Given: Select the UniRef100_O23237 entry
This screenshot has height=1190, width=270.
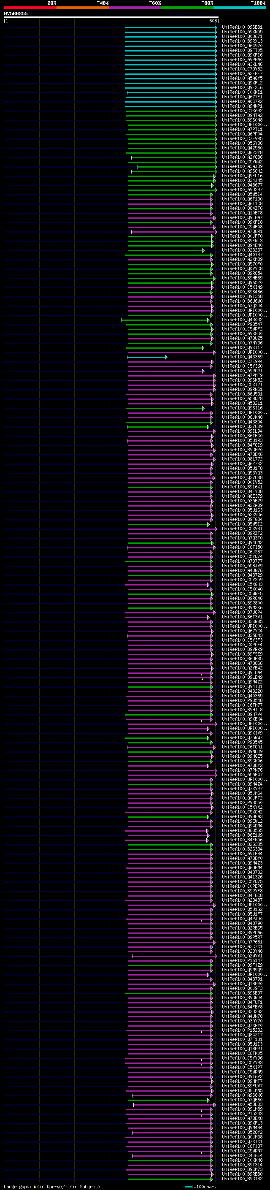Looking at the screenshot, I should coord(242,250).
